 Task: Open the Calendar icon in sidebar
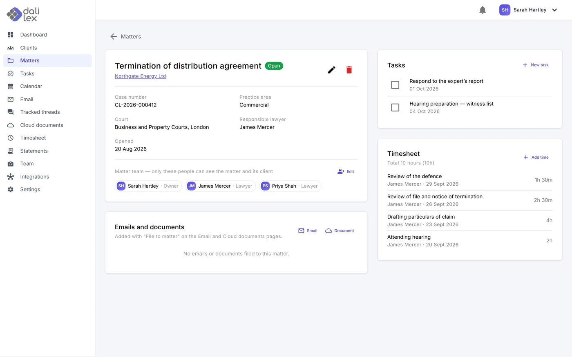(x=11, y=86)
